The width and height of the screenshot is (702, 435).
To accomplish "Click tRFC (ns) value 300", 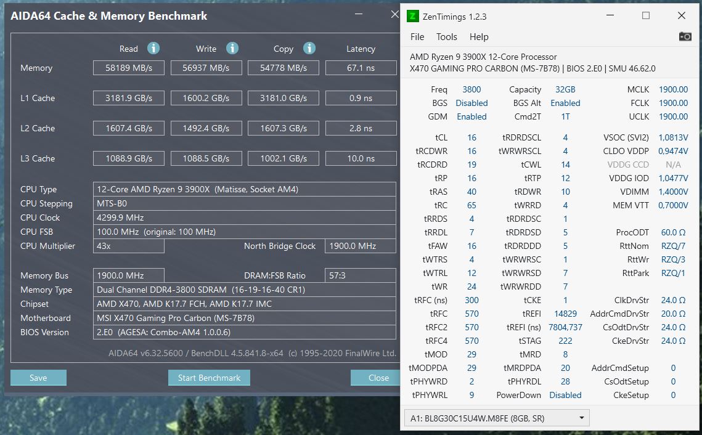I will click(x=471, y=300).
